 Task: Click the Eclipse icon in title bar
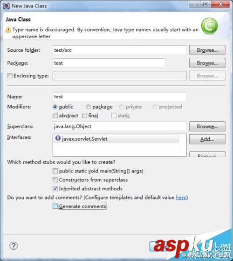coord(7,6)
